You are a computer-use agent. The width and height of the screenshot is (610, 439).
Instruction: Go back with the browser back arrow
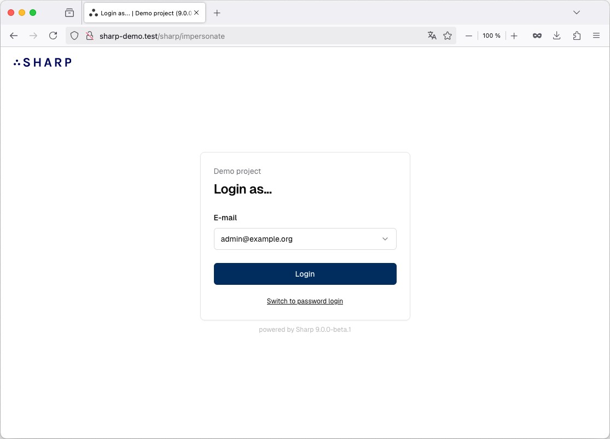pos(14,36)
